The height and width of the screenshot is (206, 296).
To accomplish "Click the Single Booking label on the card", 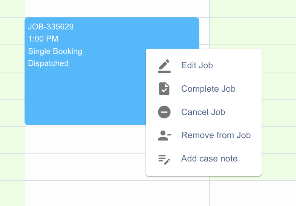I will tap(55, 51).
